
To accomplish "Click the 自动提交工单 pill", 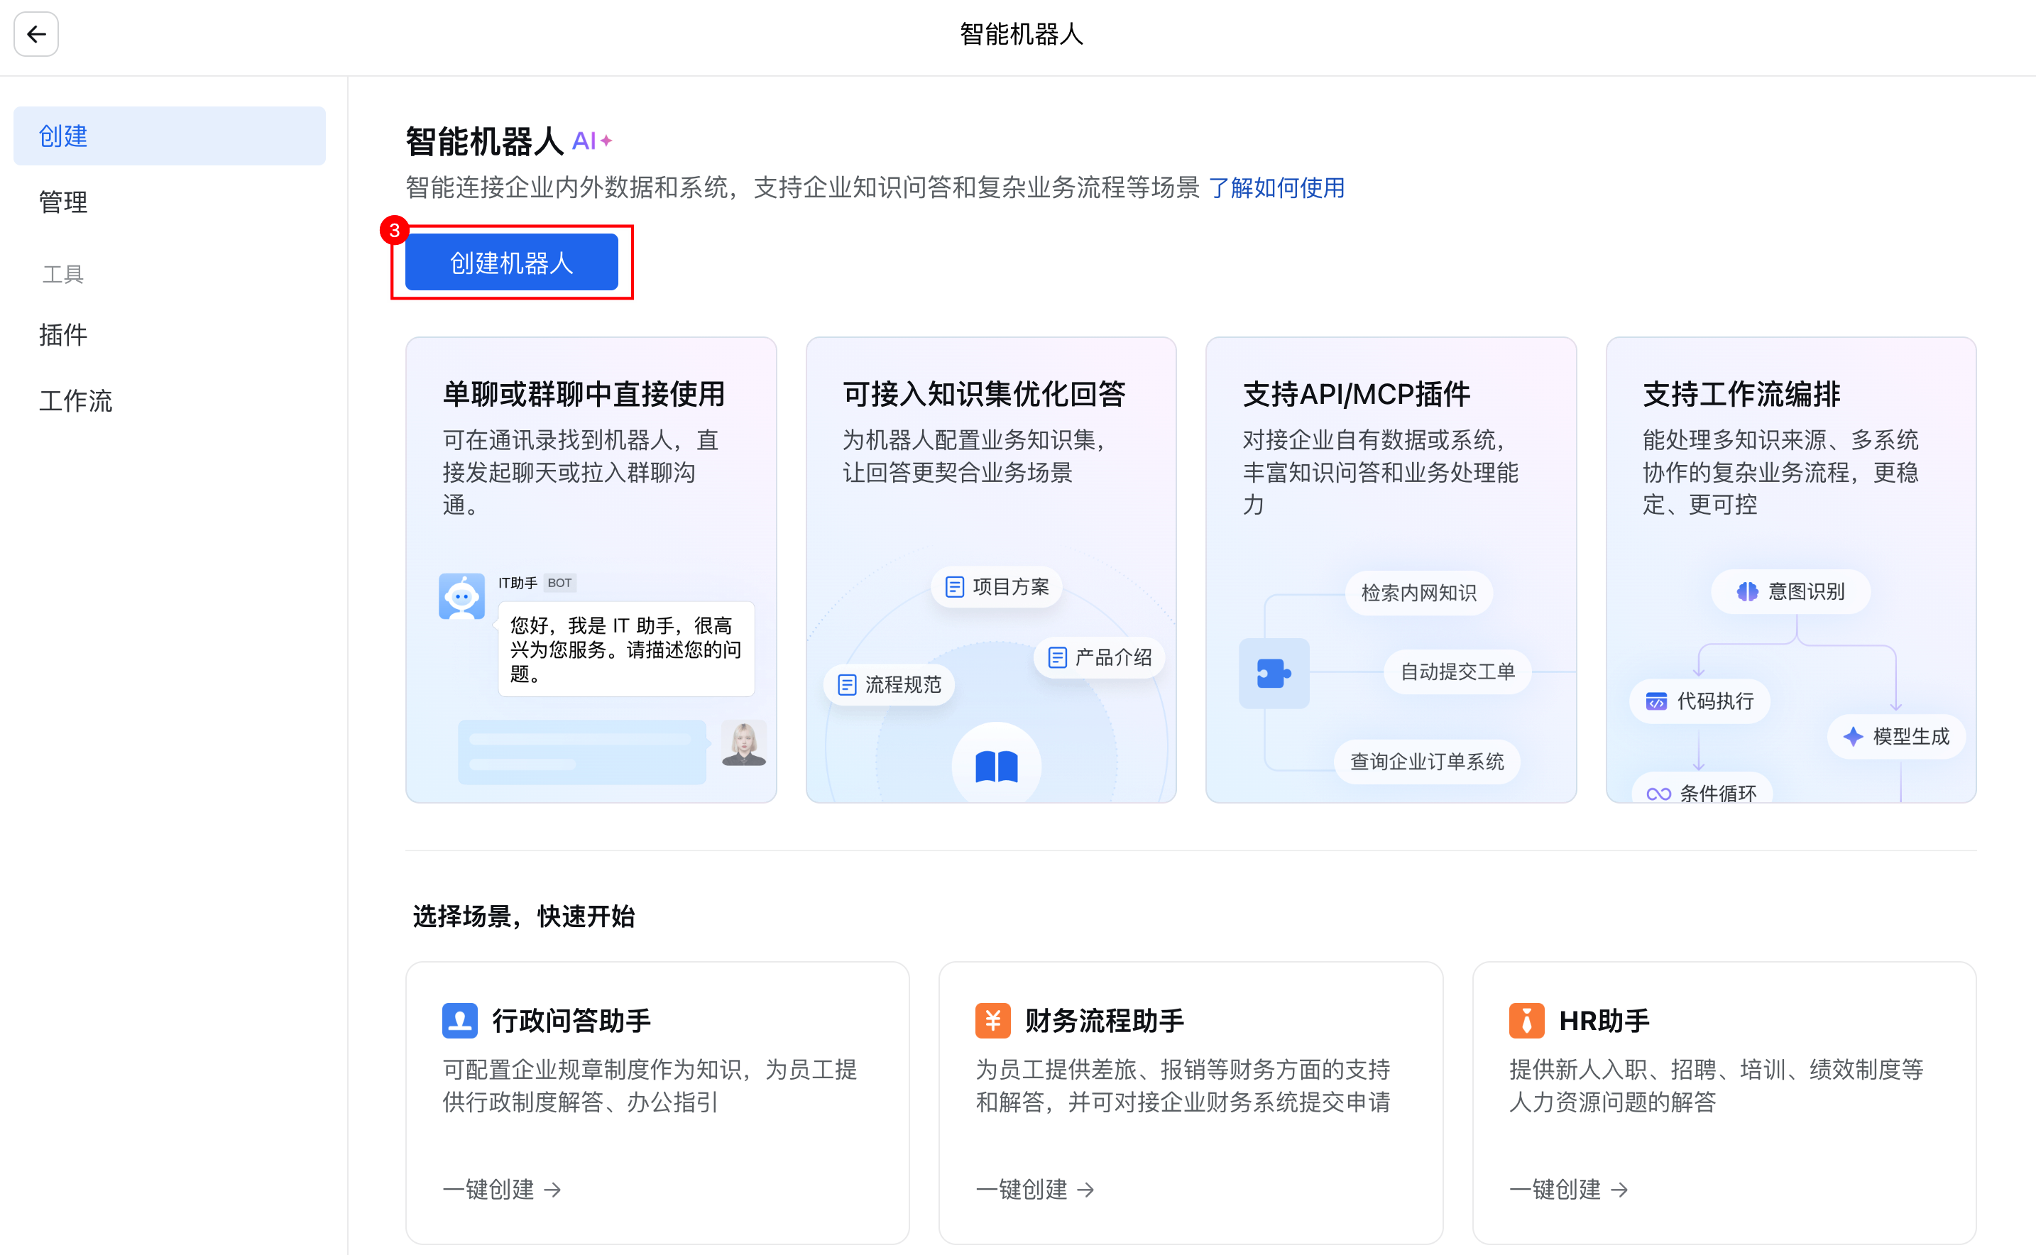I will tap(1457, 672).
